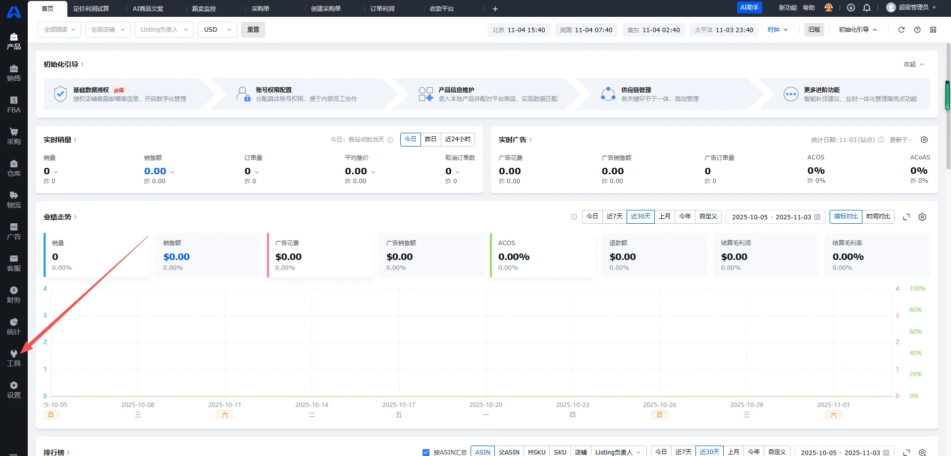Click the notification bell icon
This screenshot has width=951, height=456.
(867, 8)
